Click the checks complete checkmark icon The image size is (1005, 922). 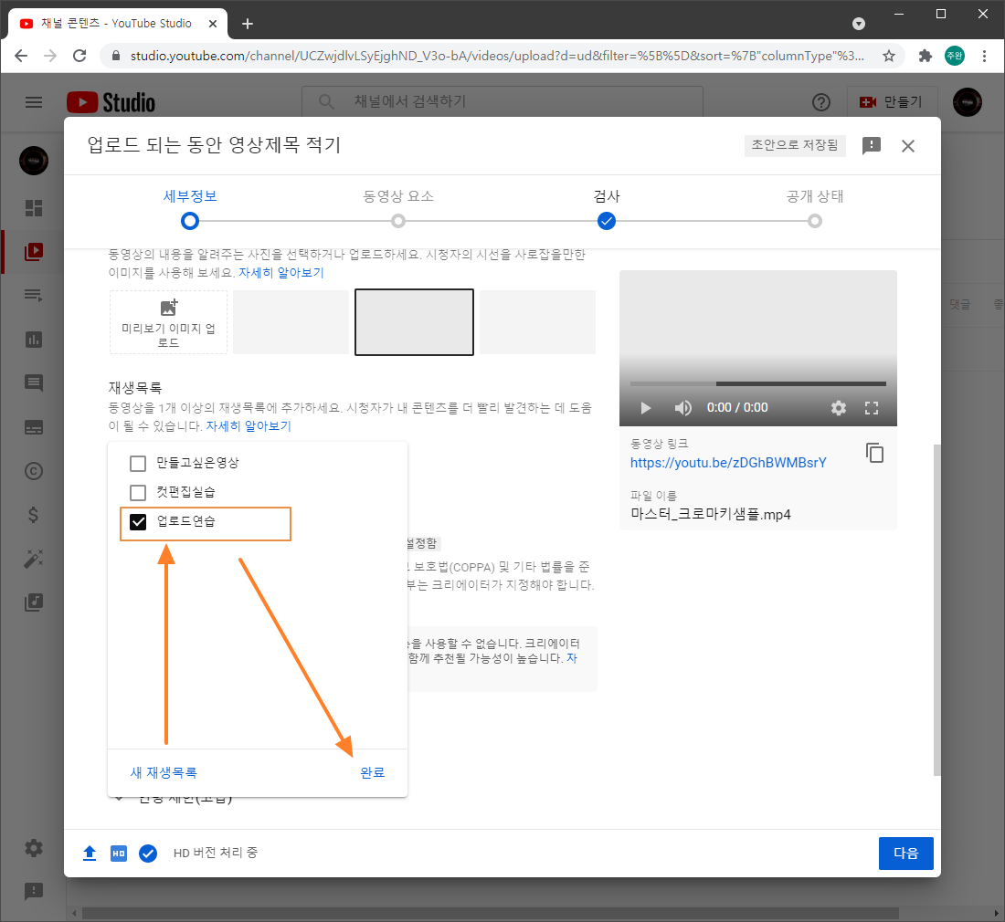tap(148, 853)
